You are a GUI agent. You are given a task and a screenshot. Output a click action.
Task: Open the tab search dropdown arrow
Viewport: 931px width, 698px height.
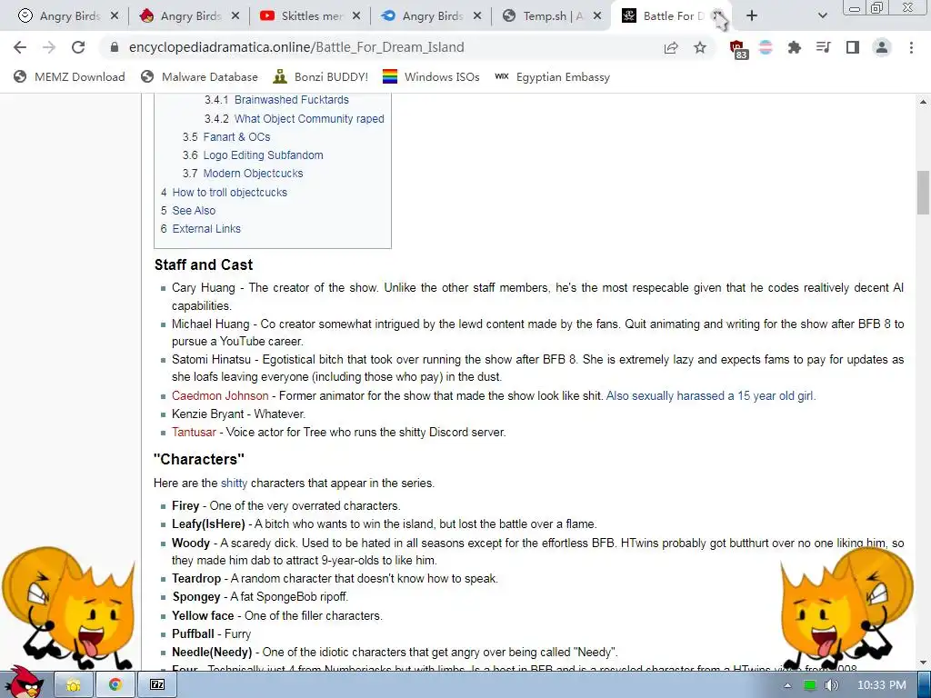point(822,16)
